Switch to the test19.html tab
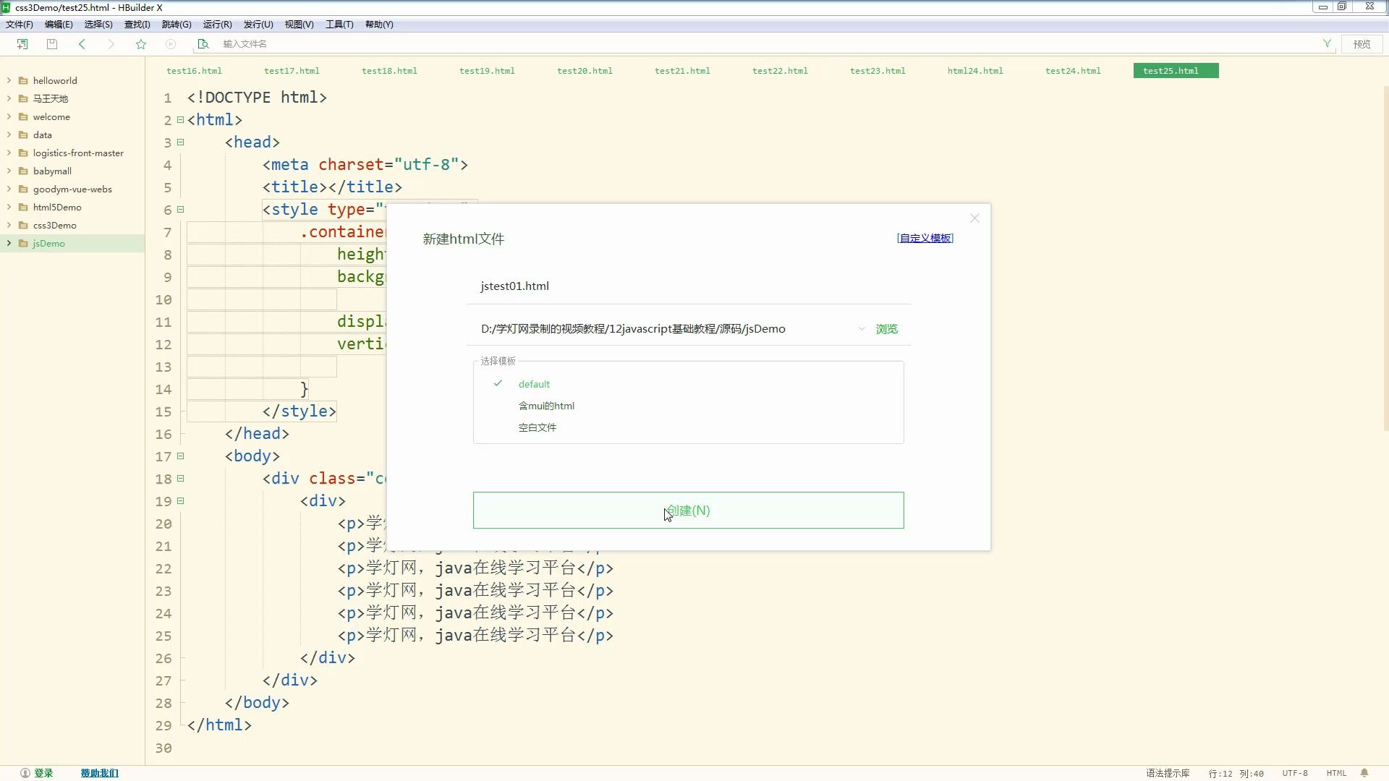Image resolution: width=1389 pixels, height=781 pixels. [487, 70]
